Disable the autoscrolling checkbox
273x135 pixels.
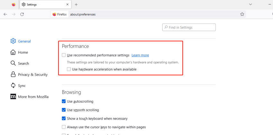tap(64, 101)
